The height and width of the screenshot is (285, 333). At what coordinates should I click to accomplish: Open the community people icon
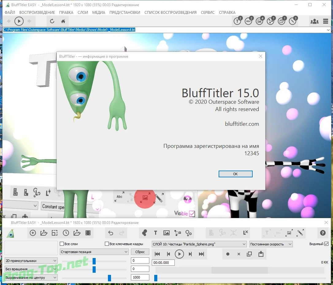pos(314,21)
